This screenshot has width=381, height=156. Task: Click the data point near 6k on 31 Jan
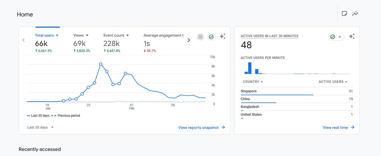click(x=125, y=73)
